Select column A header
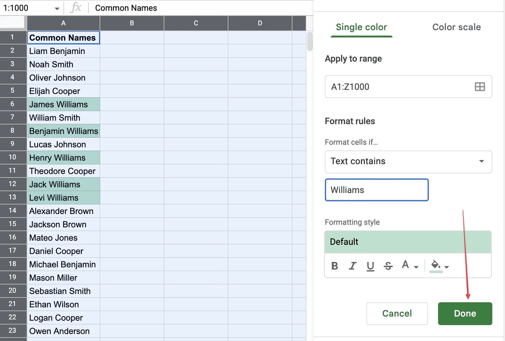The width and height of the screenshot is (505, 341). pyautogui.click(x=63, y=23)
